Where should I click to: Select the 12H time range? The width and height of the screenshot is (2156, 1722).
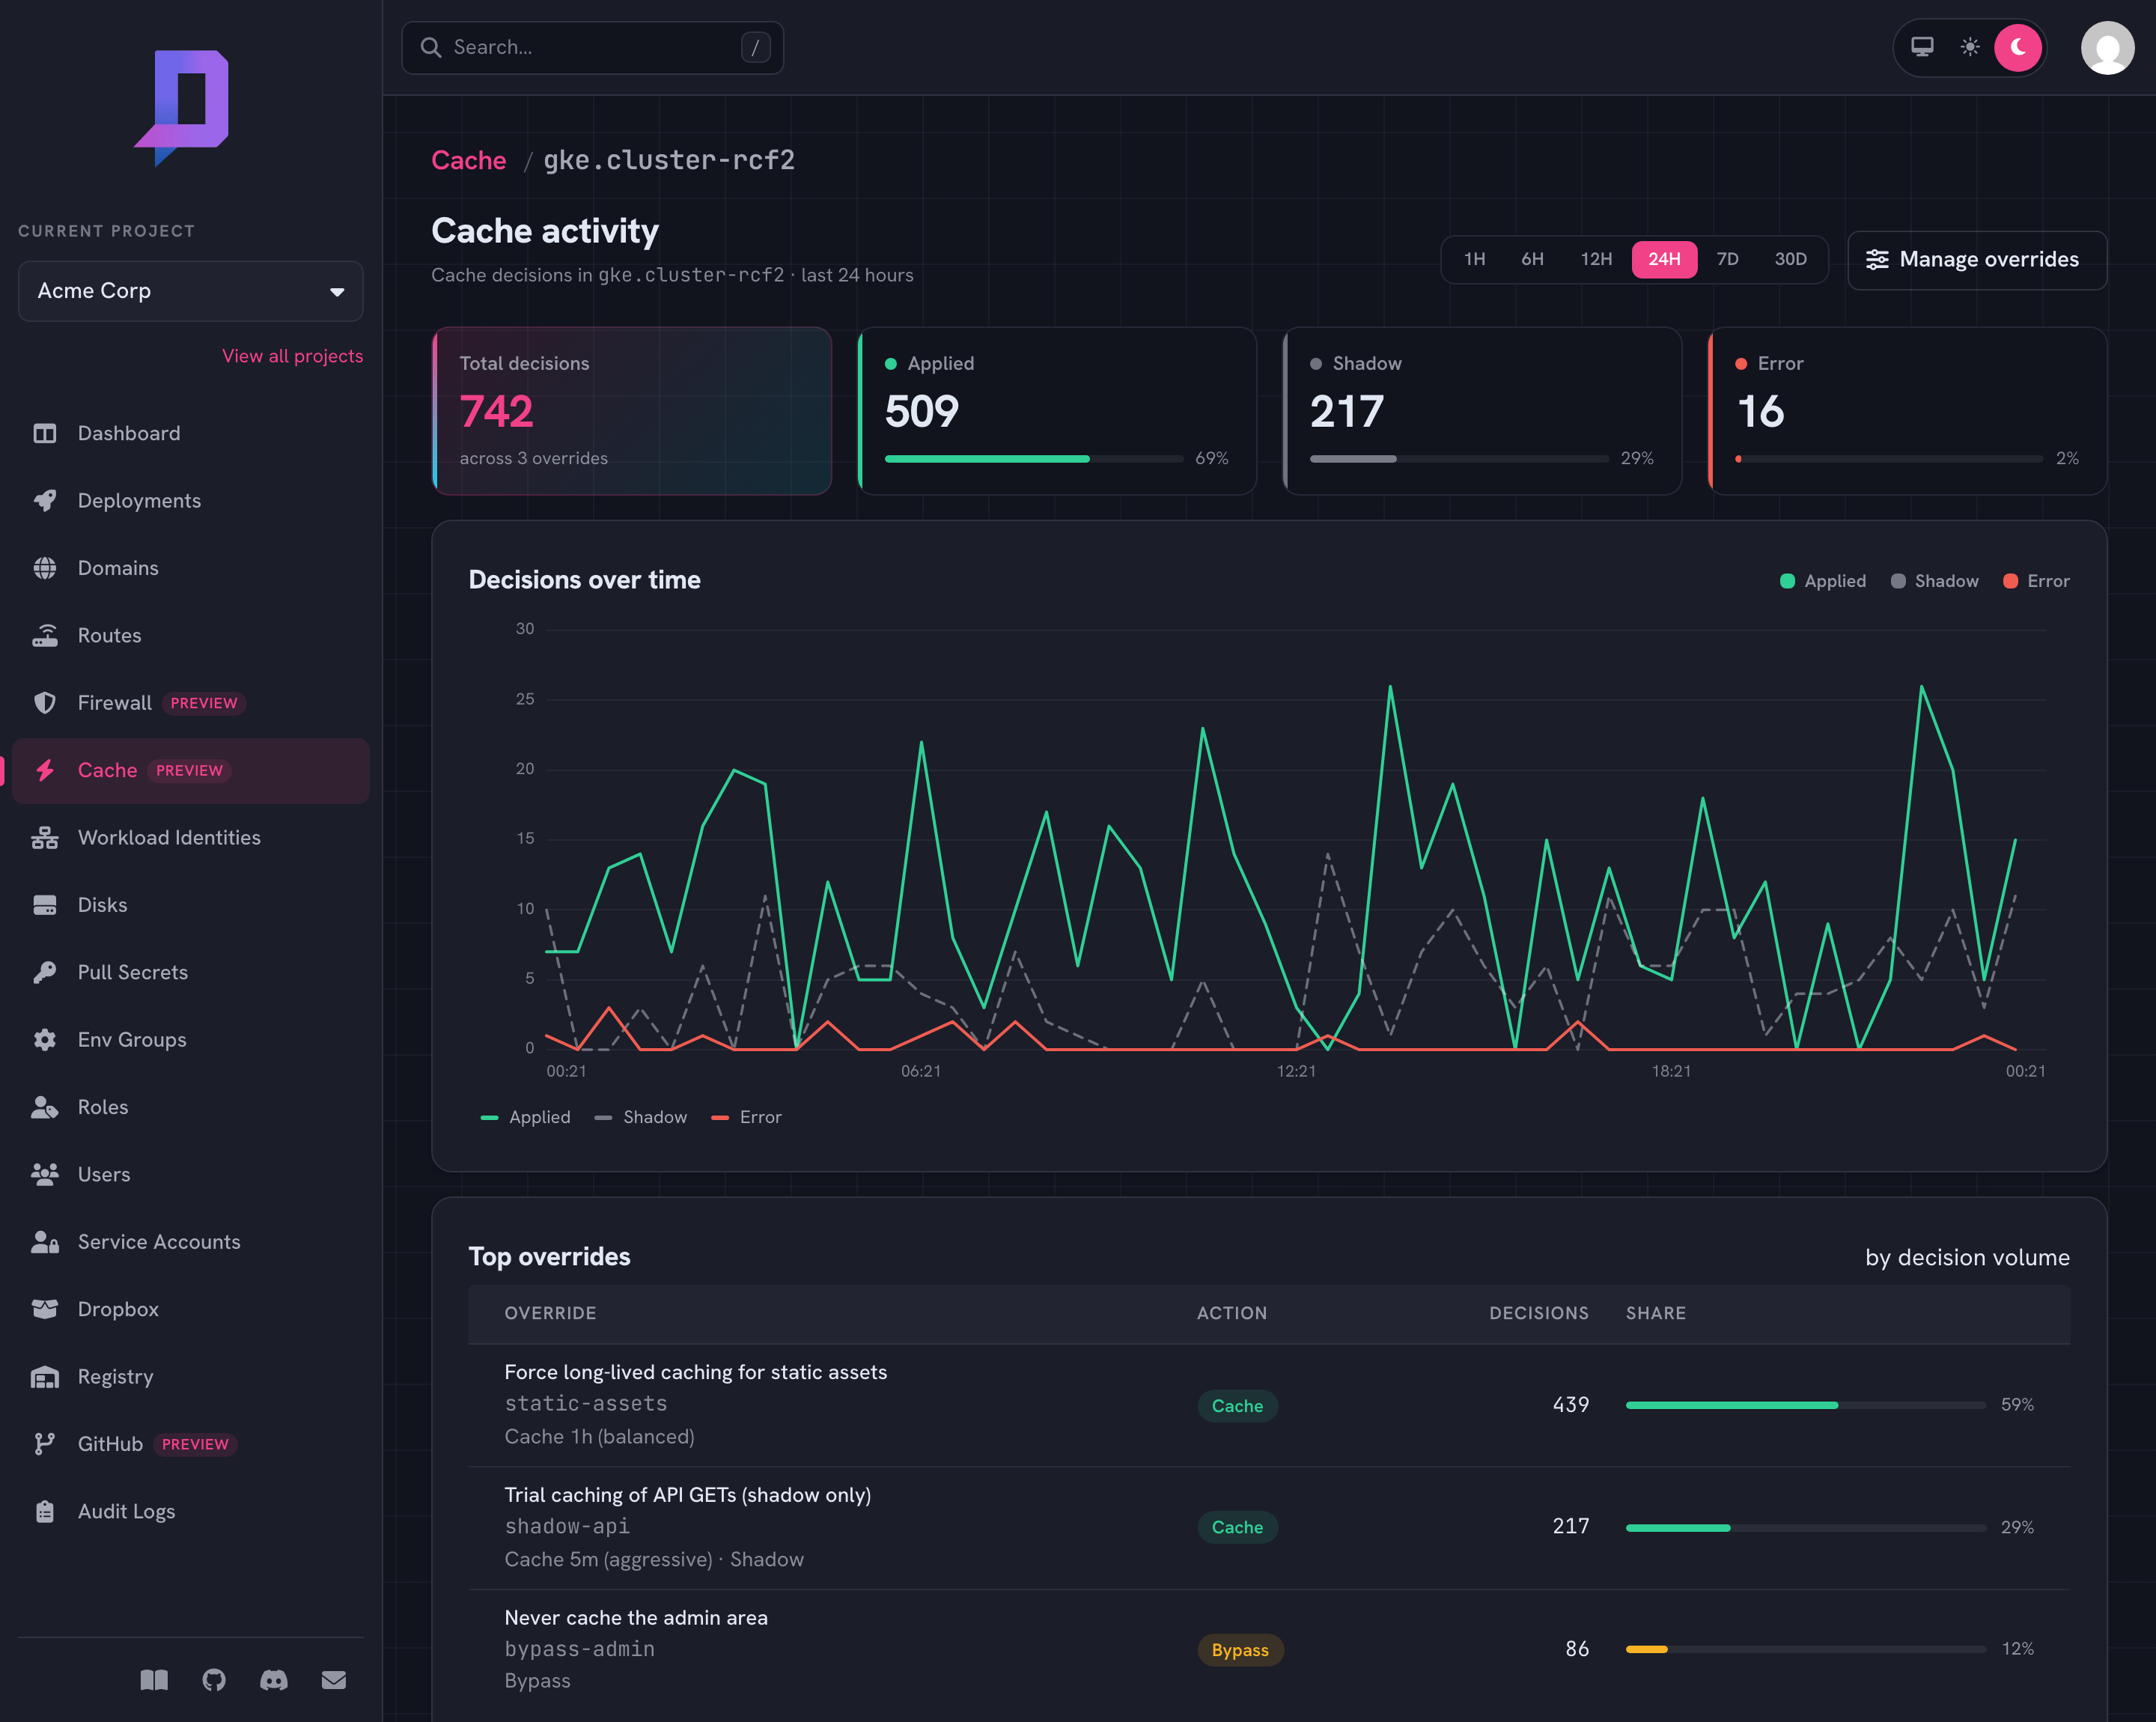tap(1596, 259)
